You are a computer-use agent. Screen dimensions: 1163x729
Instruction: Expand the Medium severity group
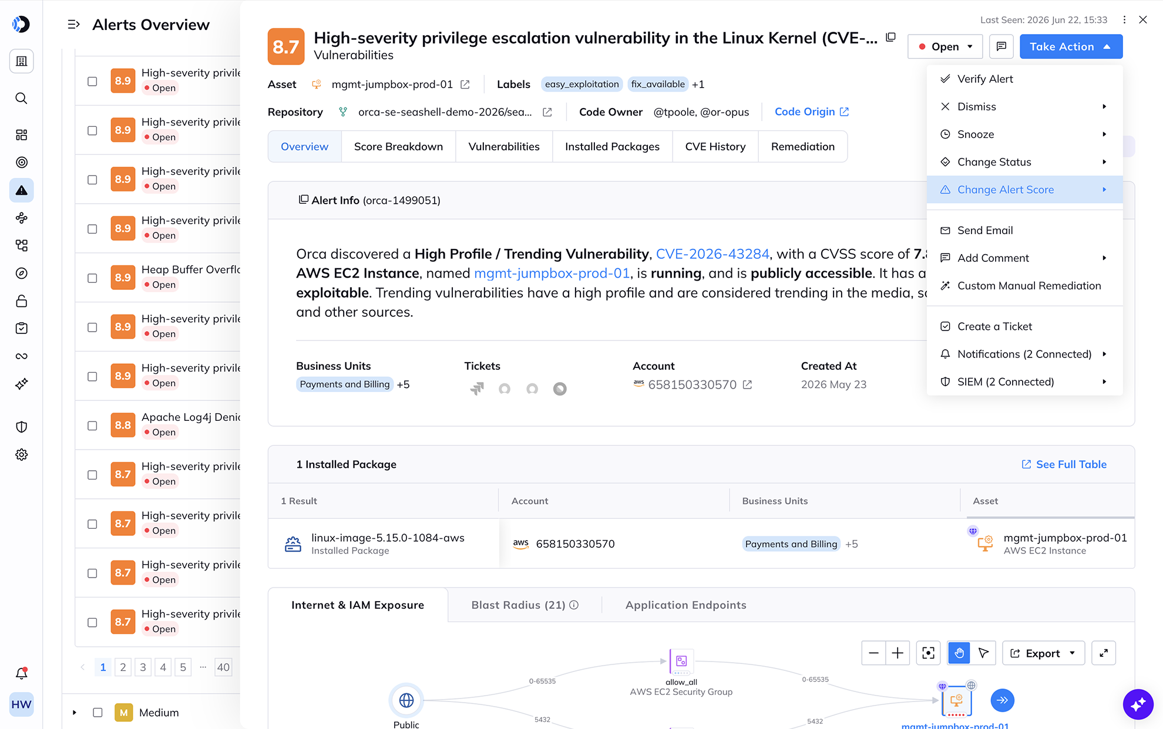(x=75, y=713)
